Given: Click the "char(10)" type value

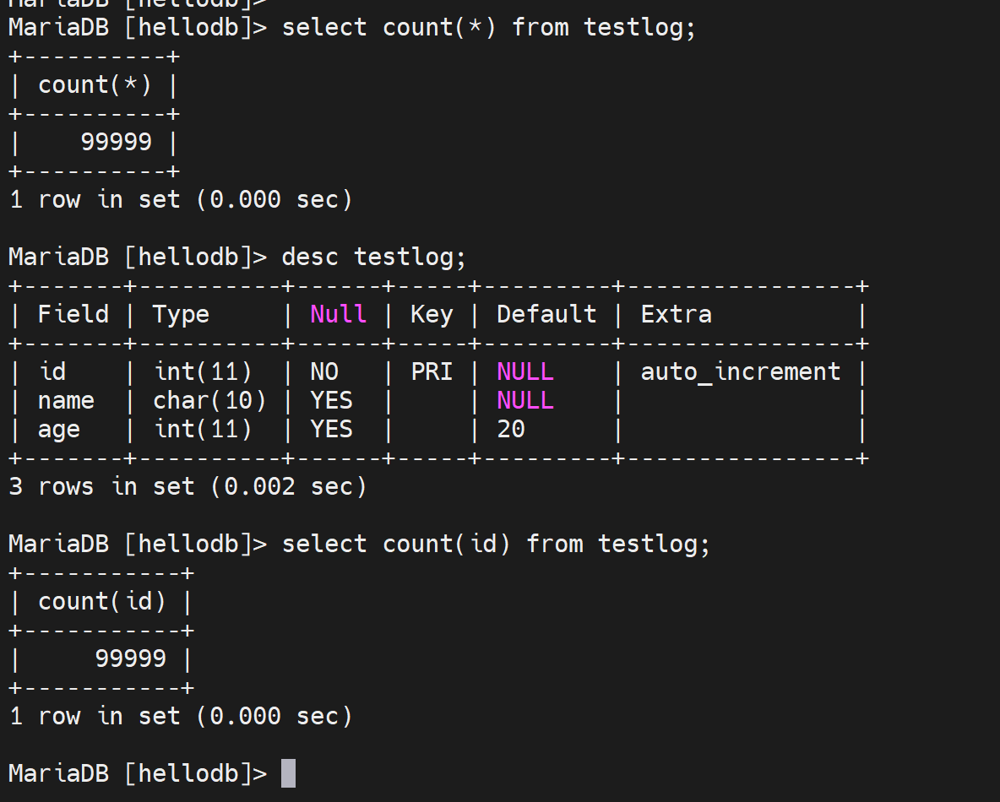Looking at the screenshot, I should [x=209, y=400].
